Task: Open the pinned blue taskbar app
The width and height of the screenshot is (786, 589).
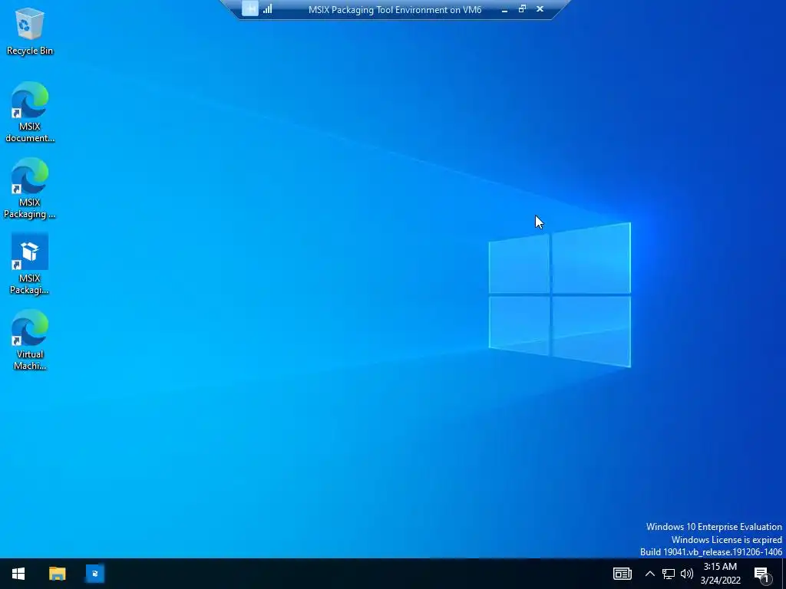Action: [94, 574]
